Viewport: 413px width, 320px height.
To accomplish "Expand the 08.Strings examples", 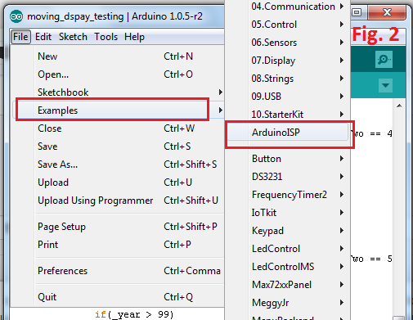I will [288, 79].
